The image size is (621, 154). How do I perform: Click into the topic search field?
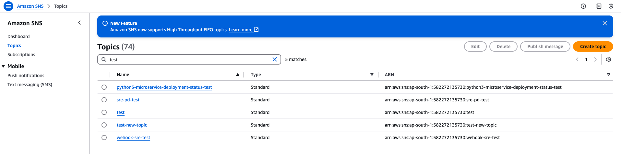pyautogui.click(x=189, y=59)
